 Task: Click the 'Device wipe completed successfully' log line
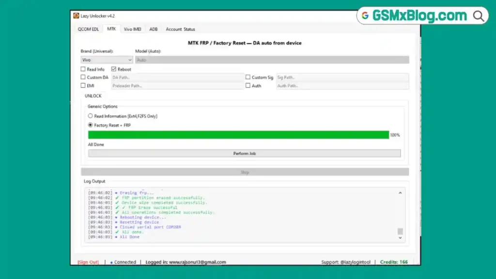click(148, 203)
